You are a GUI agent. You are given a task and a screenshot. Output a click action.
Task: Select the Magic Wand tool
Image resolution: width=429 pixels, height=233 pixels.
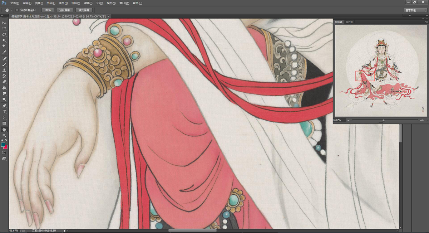pyautogui.click(x=4, y=41)
